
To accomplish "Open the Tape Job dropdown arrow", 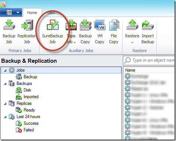I will click(x=75, y=42).
